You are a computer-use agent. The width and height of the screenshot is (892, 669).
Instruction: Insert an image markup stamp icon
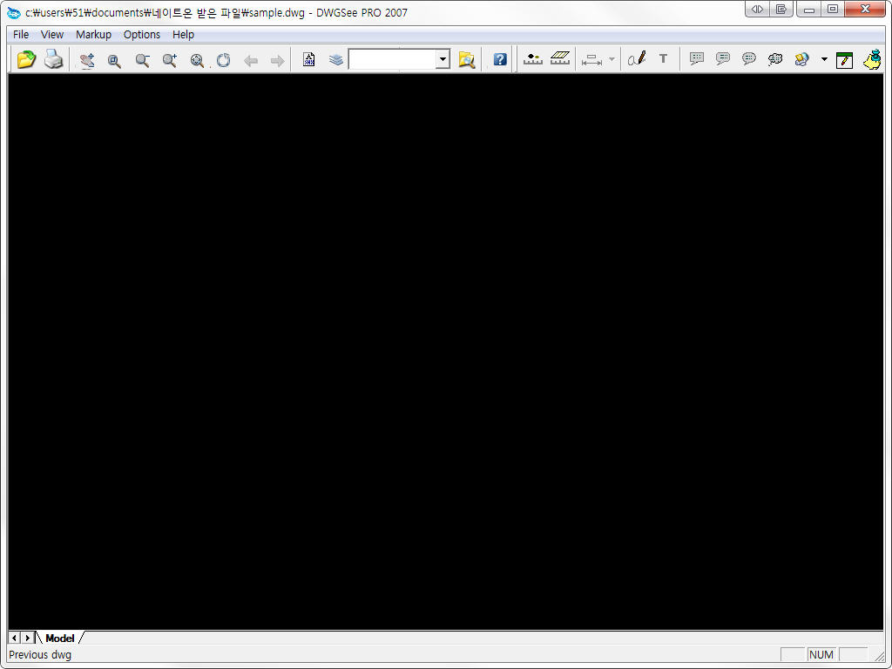click(802, 58)
